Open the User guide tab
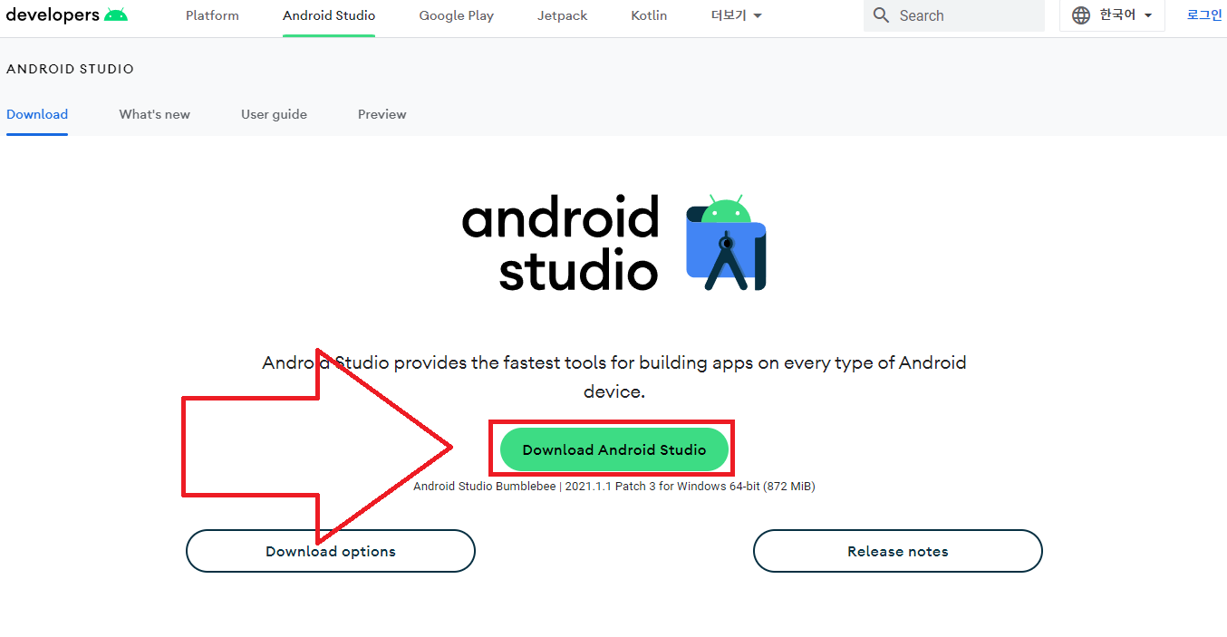Screen dimensions: 1227x637 [x=274, y=114]
